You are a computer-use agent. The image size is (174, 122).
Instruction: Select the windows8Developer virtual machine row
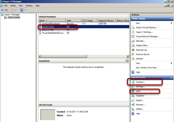coord(84,23)
